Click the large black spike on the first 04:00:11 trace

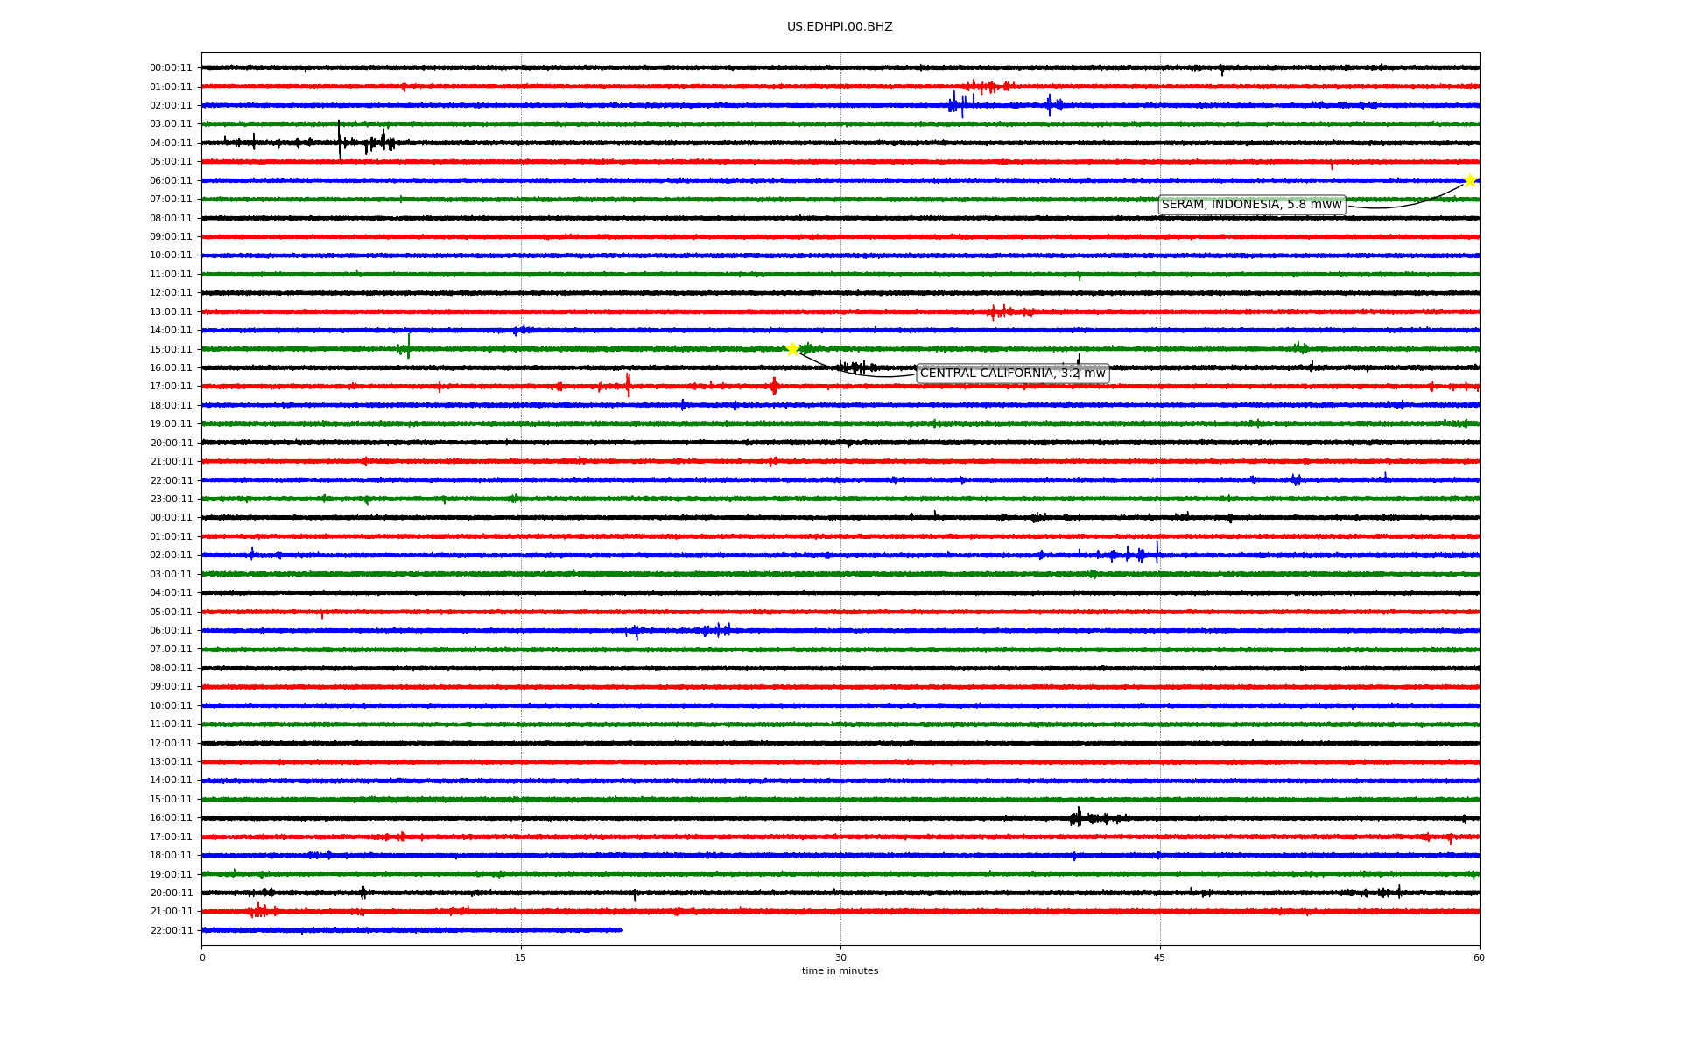point(340,141)
